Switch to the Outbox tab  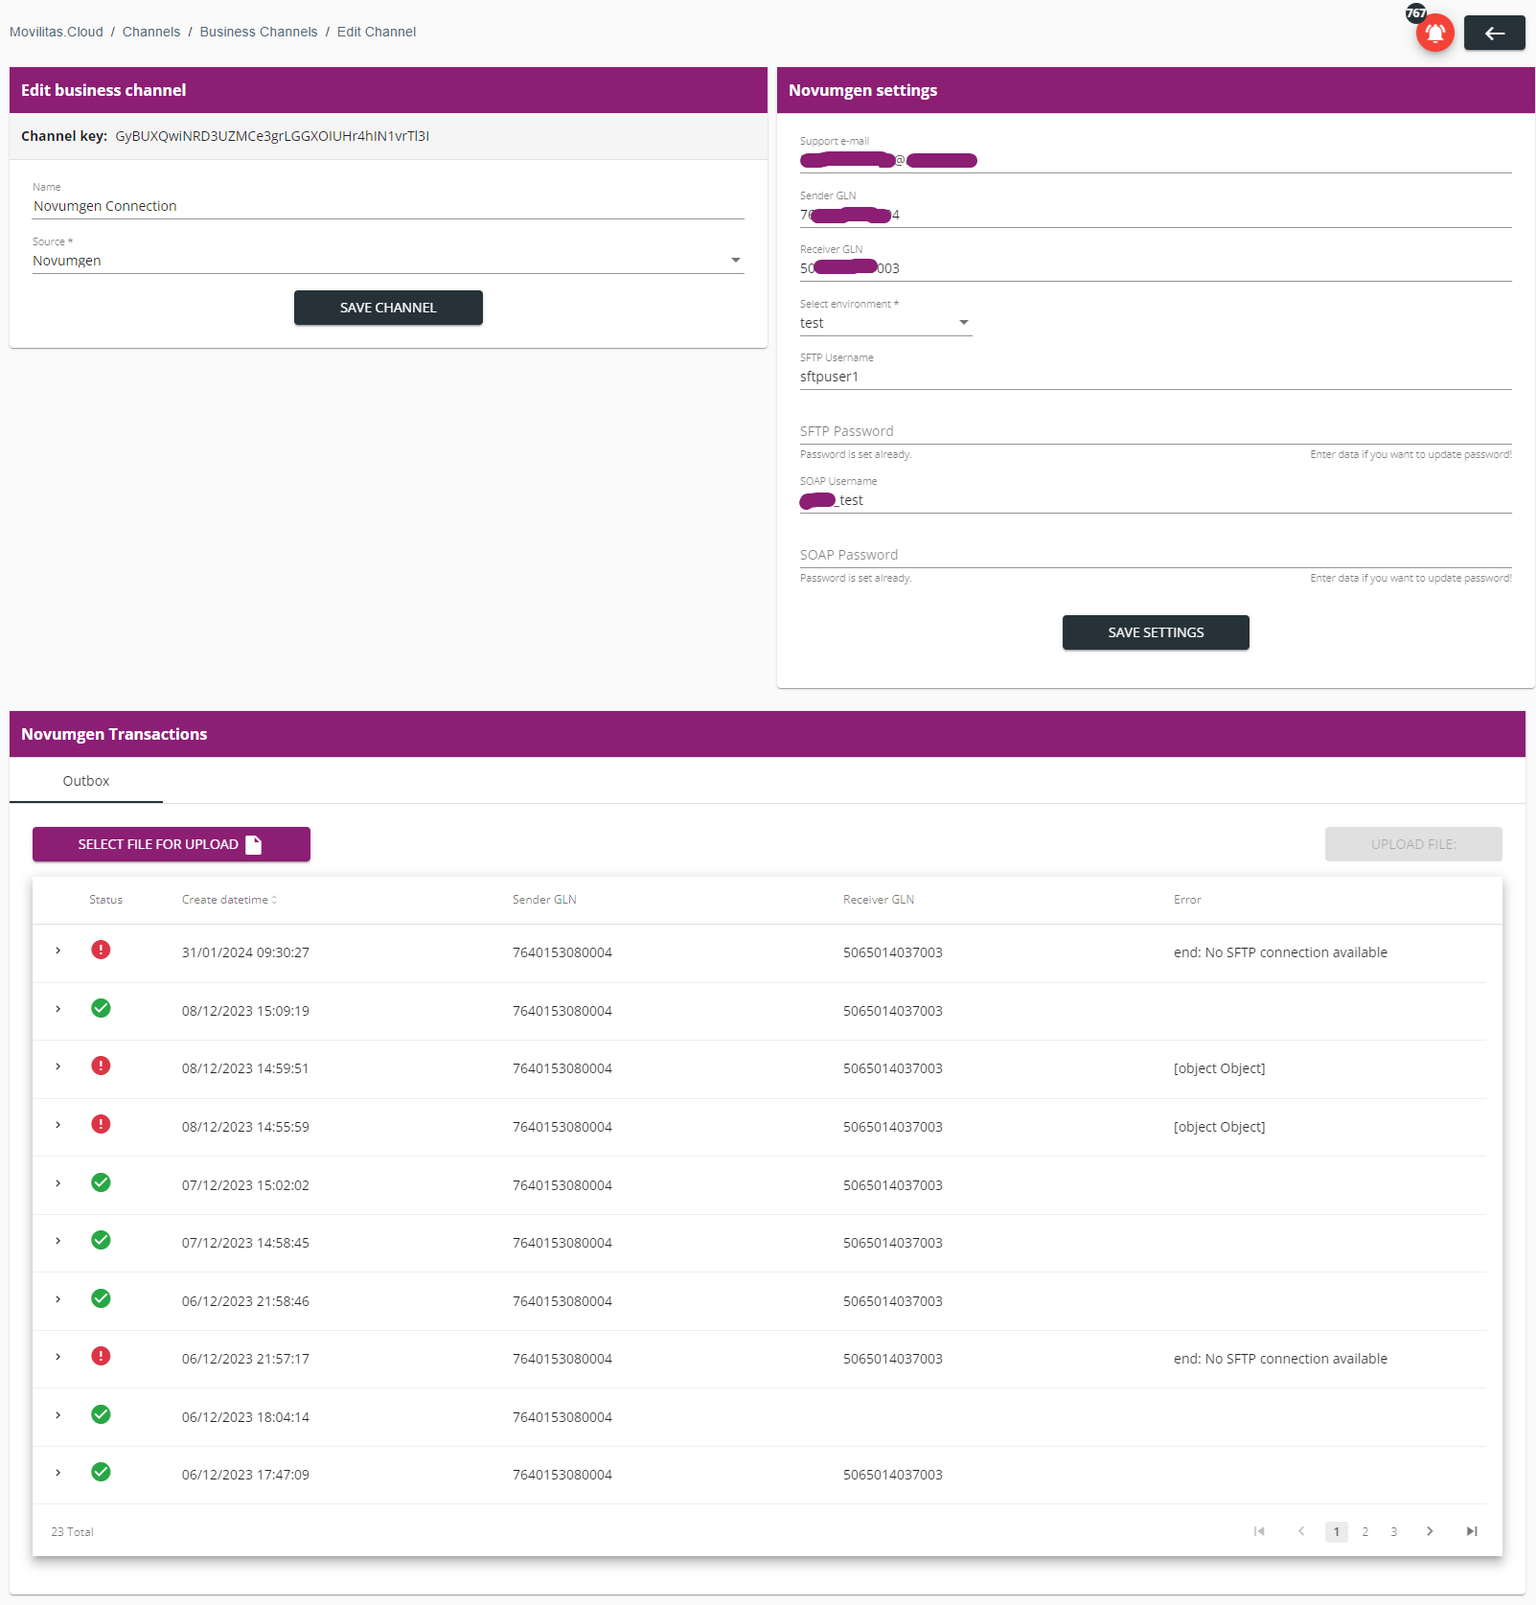(x=86, y=781)
